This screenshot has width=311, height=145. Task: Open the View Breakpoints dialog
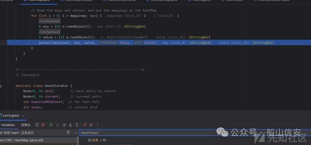pyautogui.click(x=85, y=125)
